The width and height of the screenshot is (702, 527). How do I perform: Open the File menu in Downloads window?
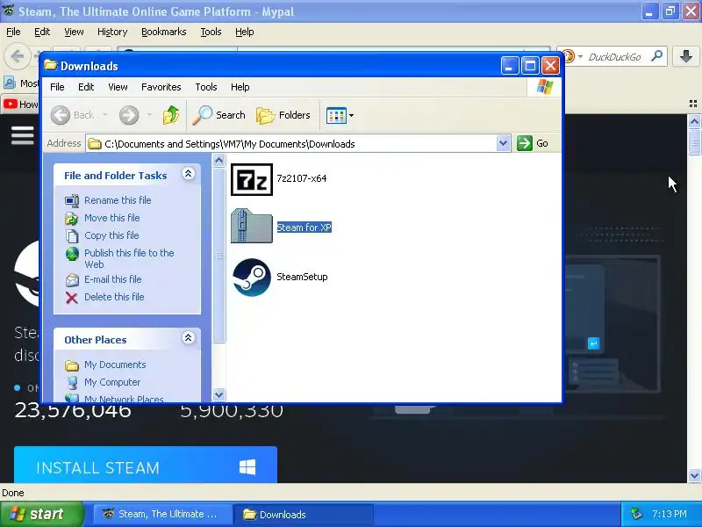click(57, 87)
